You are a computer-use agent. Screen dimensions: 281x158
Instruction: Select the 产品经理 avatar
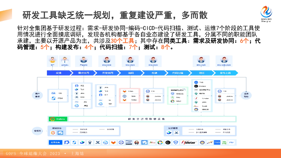coord(83,60)
